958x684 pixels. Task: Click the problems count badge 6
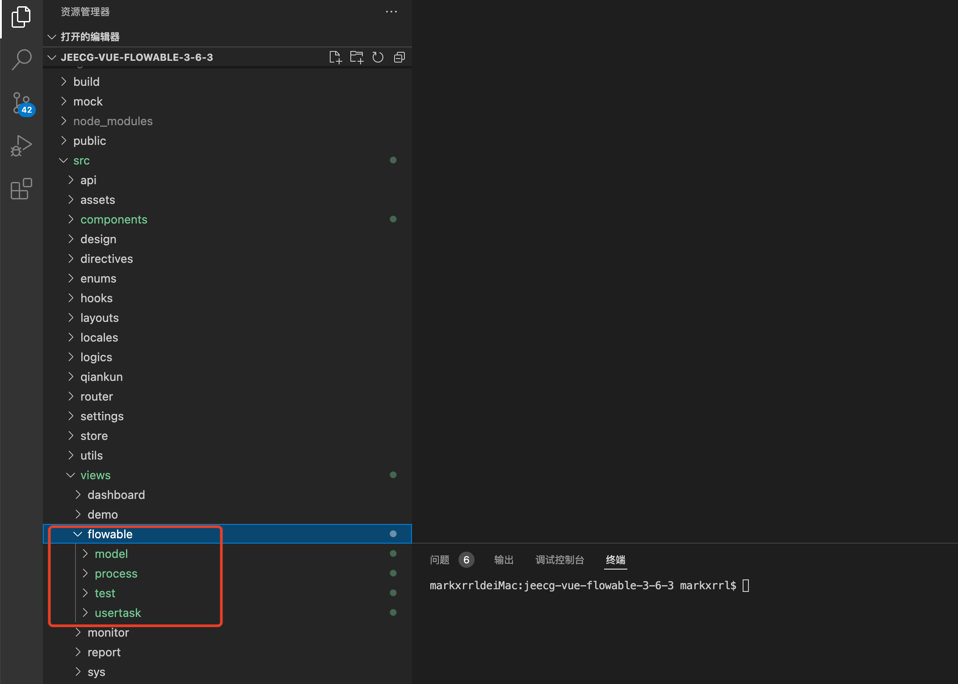(x=466, y=560)
